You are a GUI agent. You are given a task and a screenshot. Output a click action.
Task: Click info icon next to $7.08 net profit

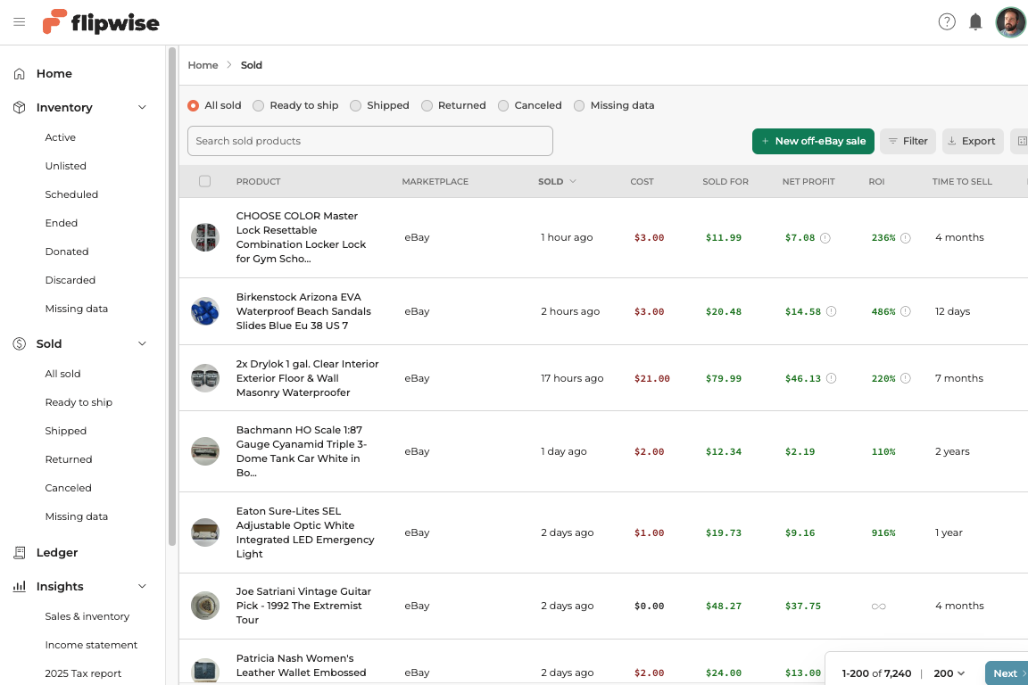click(825, 238)
